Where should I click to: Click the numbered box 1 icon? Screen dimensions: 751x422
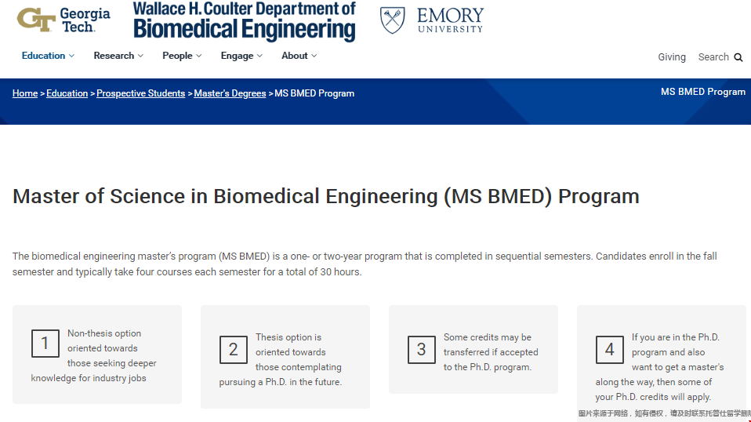pos(45,343)
